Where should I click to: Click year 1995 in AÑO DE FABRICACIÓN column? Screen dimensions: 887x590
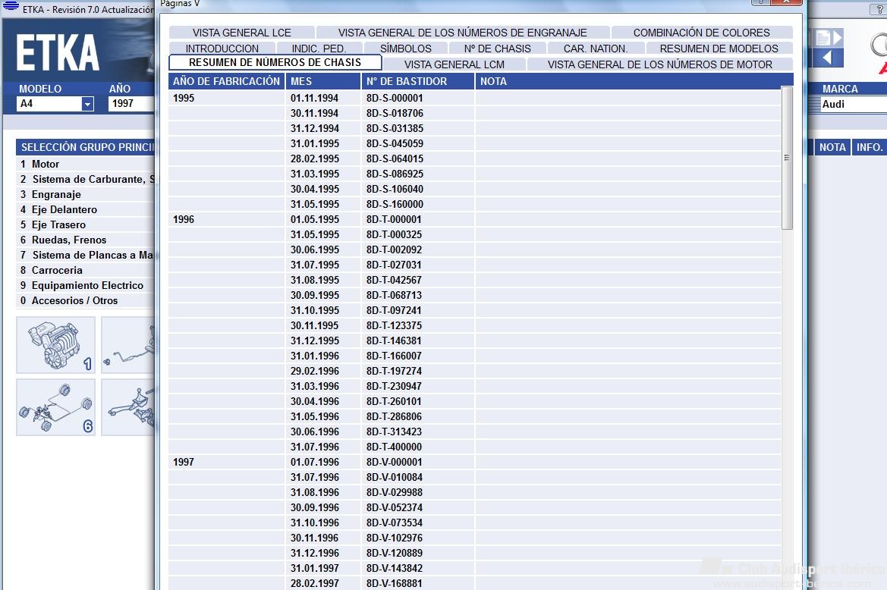[184, 99]
